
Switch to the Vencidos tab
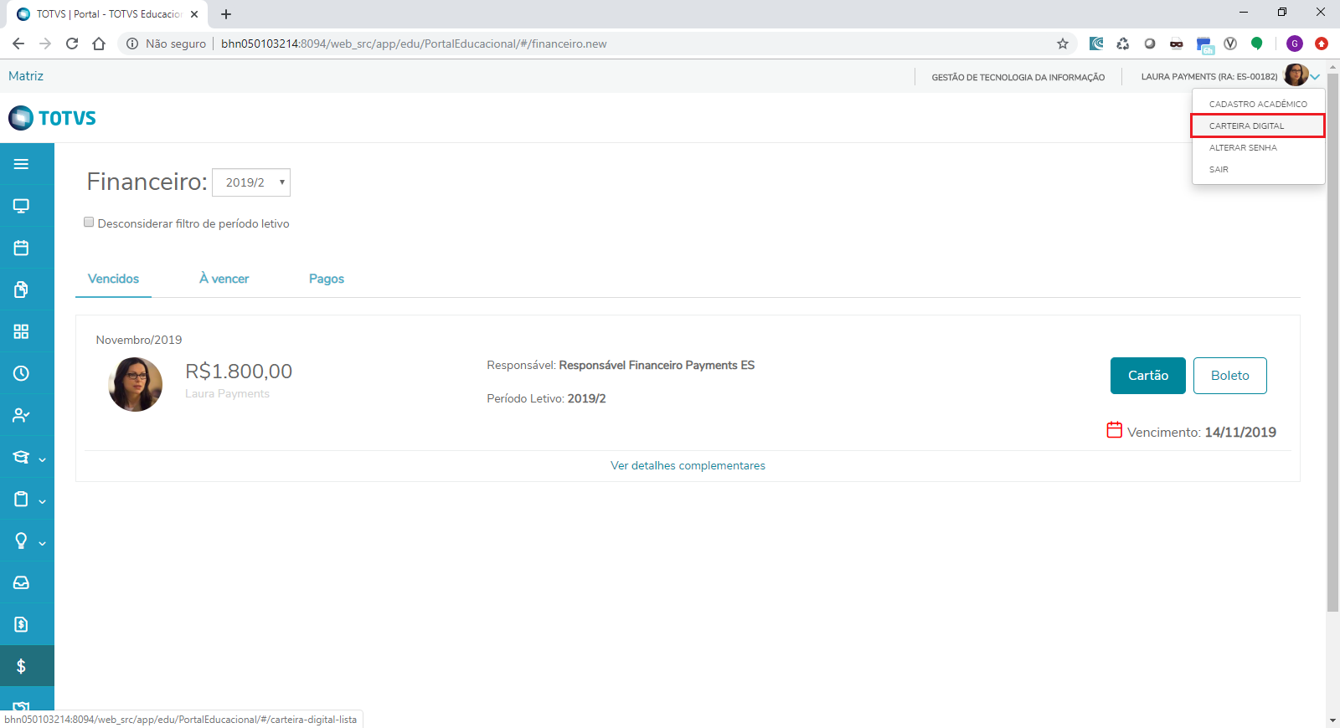coord(113,279)
